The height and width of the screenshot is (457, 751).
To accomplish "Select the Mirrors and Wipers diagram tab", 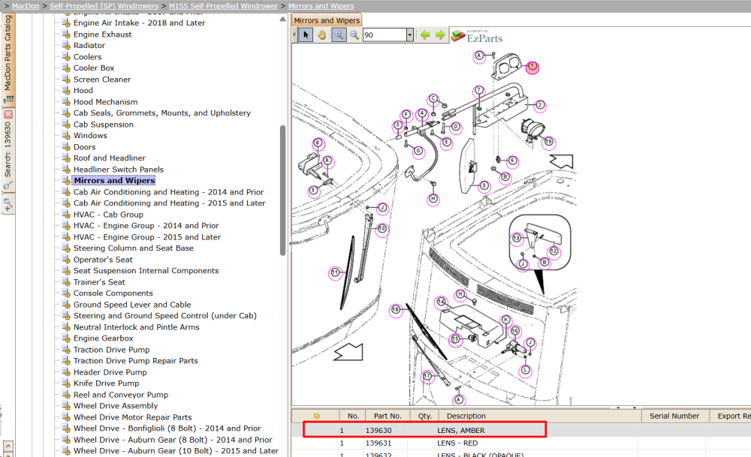I will pos(327,20).
